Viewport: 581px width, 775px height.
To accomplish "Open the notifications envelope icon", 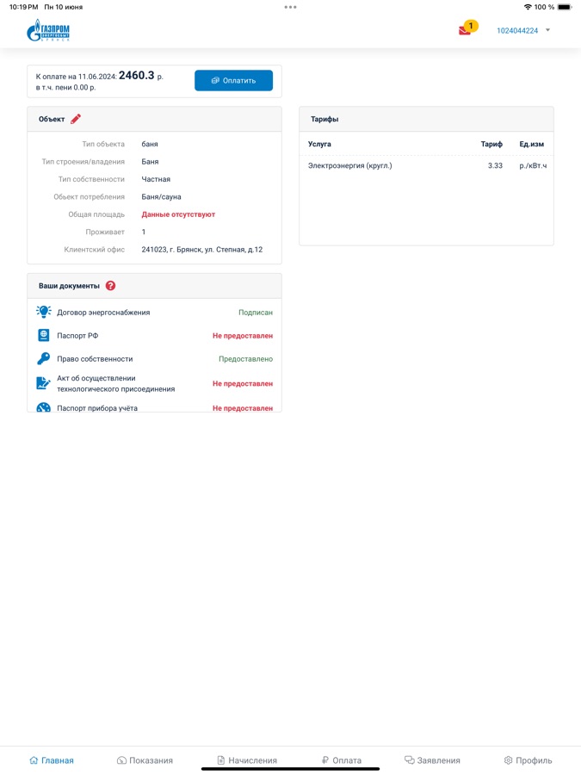I will [x=465, y=30].
